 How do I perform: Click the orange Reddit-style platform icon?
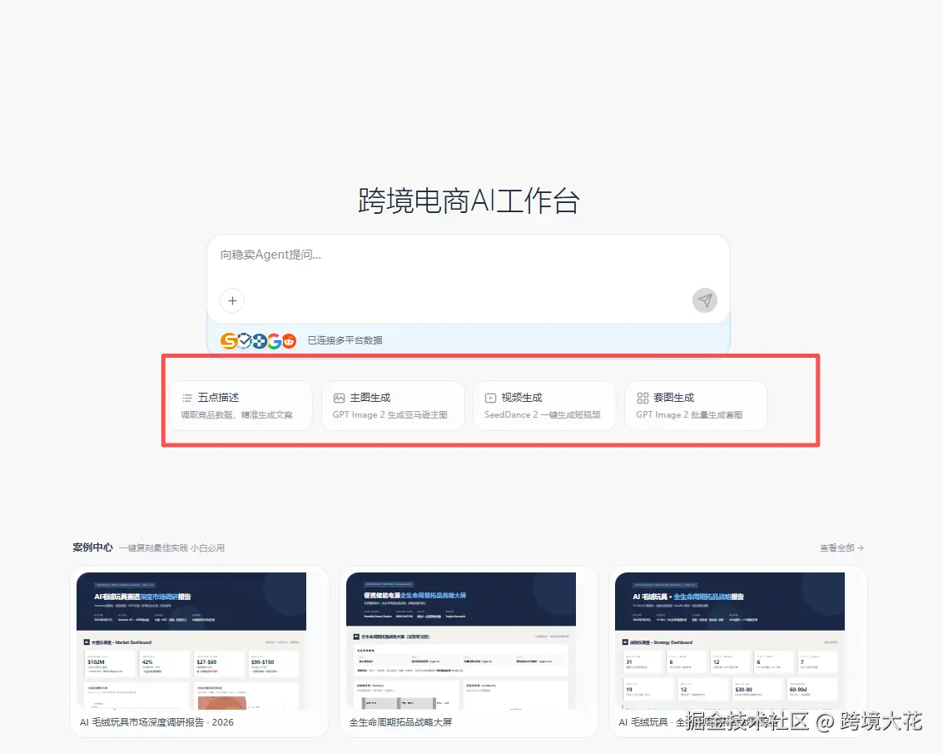290,341
